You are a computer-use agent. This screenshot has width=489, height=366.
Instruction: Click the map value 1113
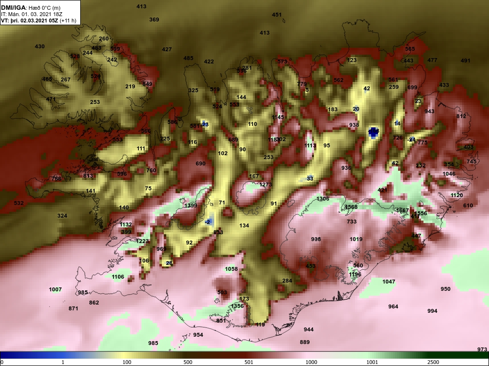[311, 145]
